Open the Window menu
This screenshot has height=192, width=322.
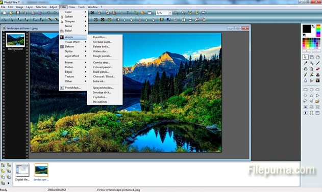pos(92,7)
